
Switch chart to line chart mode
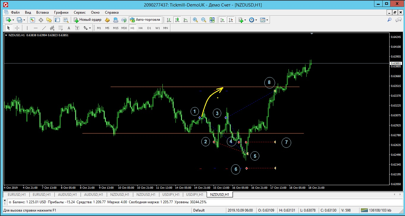(x=186, y=20)
